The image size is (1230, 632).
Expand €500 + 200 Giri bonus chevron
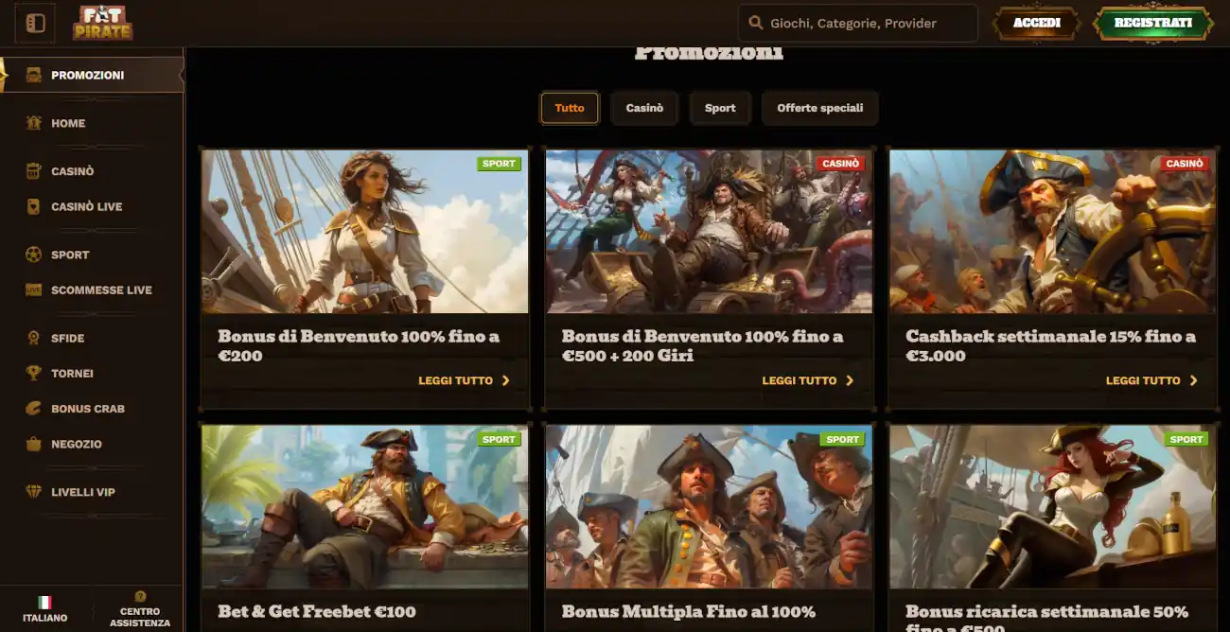[x=850, y=380]
